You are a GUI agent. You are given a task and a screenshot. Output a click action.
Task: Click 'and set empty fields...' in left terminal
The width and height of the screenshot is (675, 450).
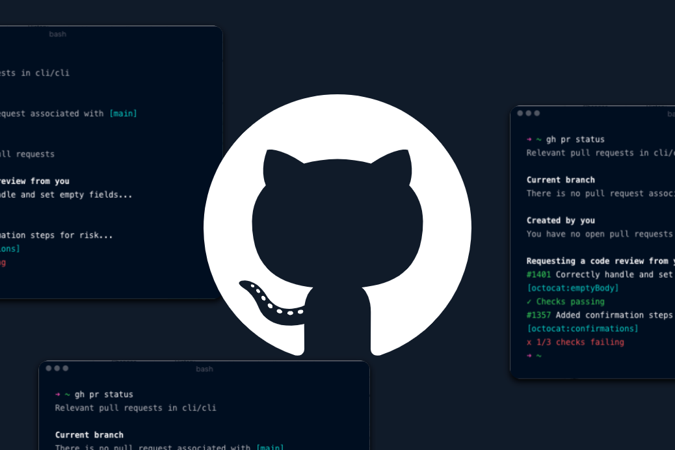[76, 194]
